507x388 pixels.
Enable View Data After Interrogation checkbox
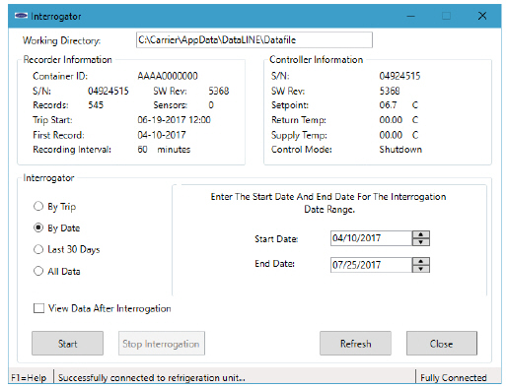click(x=38, y=308)
